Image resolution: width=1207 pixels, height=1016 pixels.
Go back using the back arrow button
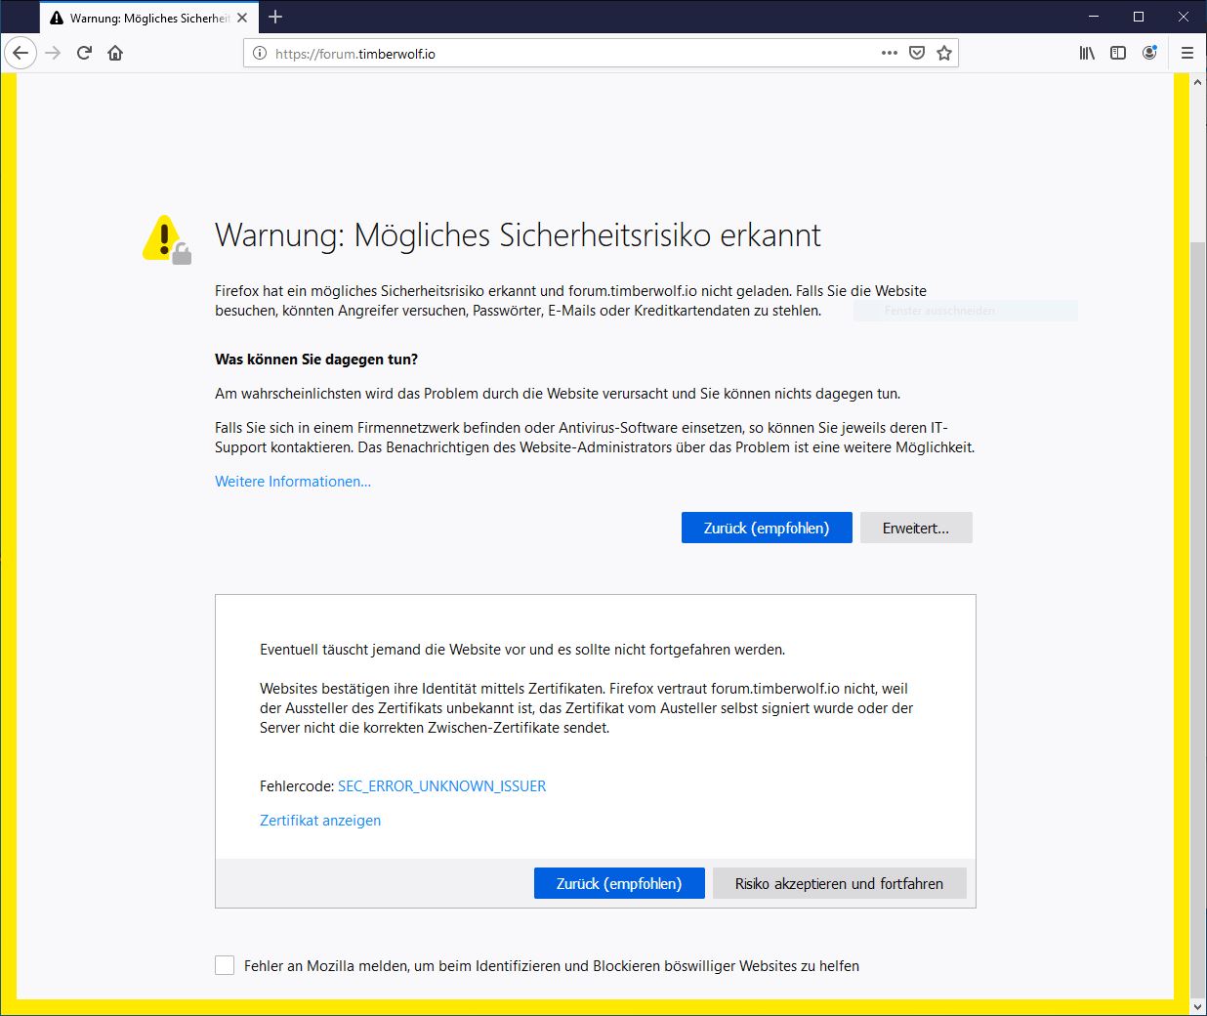click(21, 53)
